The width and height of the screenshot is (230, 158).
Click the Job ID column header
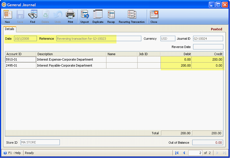149,54
